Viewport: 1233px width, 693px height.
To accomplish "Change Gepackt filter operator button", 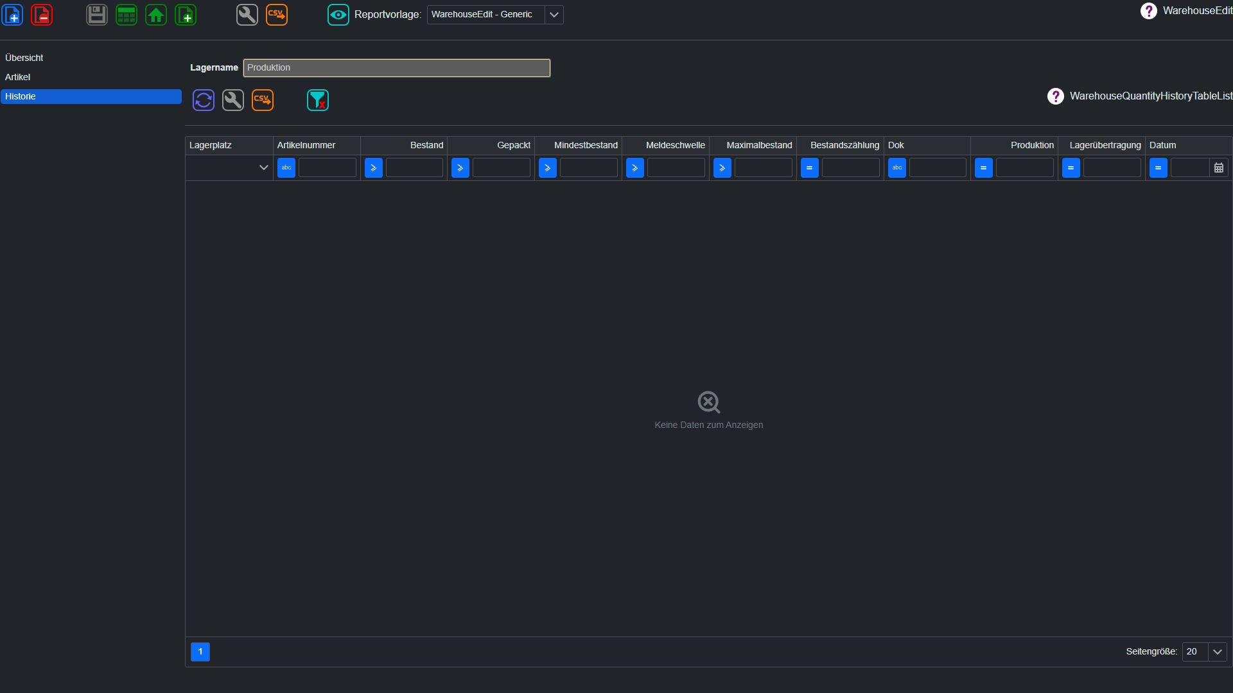I will pyautogui.click(x=460, y=168).
